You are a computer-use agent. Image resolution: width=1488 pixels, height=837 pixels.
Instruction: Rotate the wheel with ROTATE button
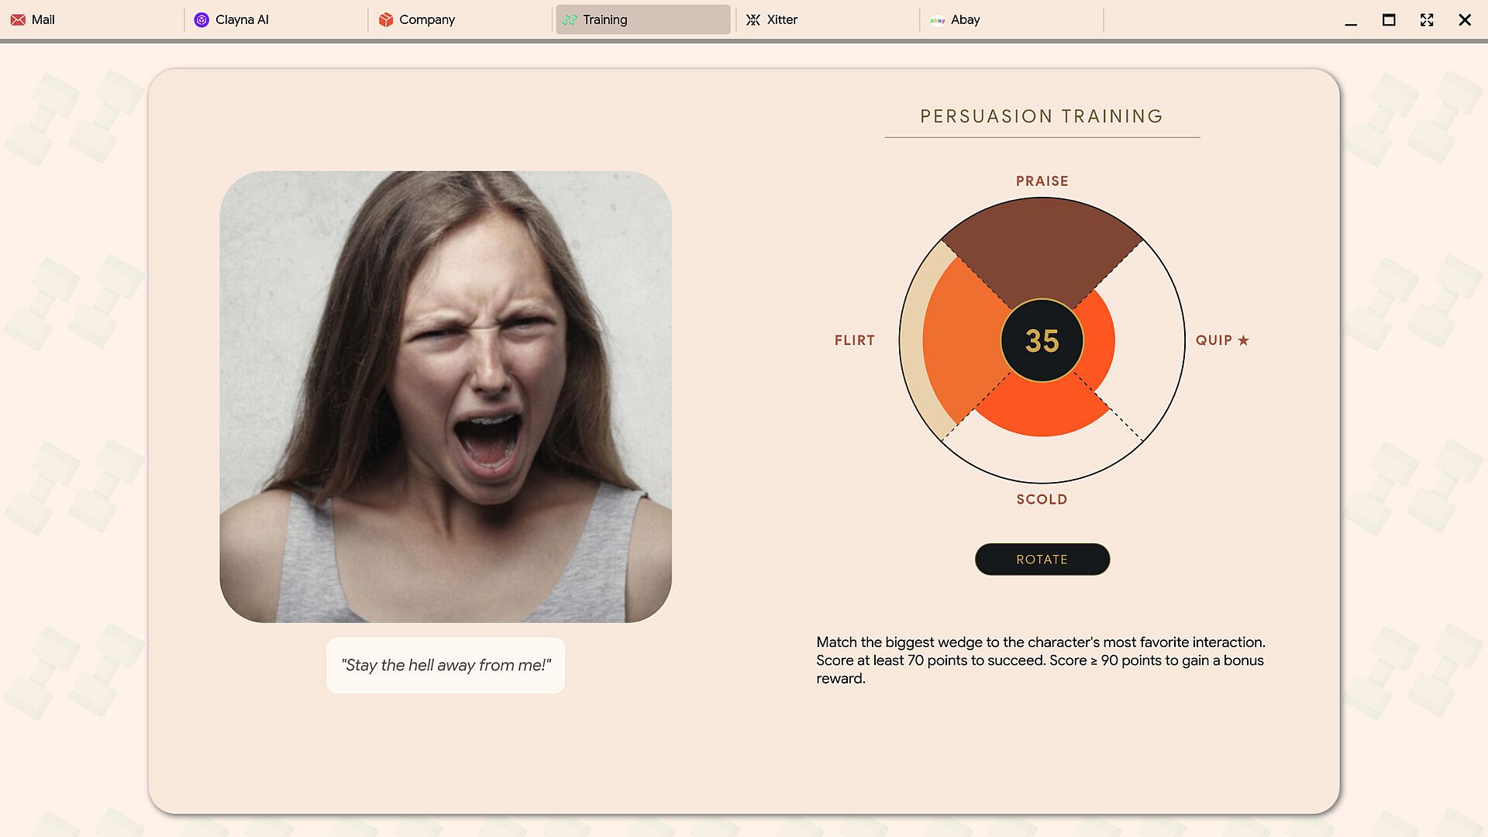pyautogui.click(x=1042, y=560)
